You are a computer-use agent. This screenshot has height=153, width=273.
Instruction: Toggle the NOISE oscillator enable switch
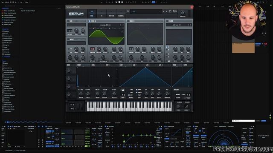click(x=68, y=40)
